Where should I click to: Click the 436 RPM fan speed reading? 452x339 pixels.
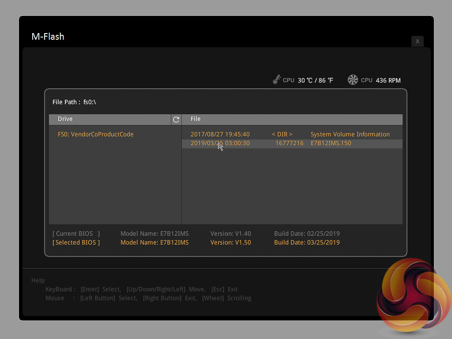388,80
